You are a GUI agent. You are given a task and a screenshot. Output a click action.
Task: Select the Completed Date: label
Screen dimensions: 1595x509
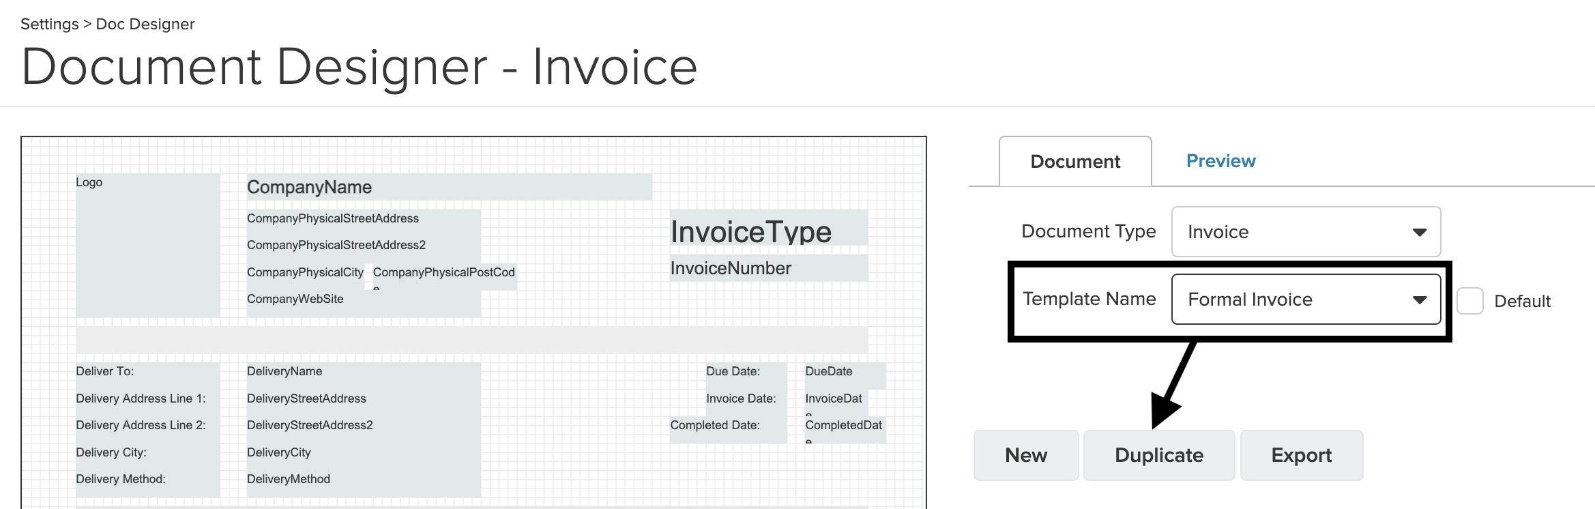[x=715, y=425]
